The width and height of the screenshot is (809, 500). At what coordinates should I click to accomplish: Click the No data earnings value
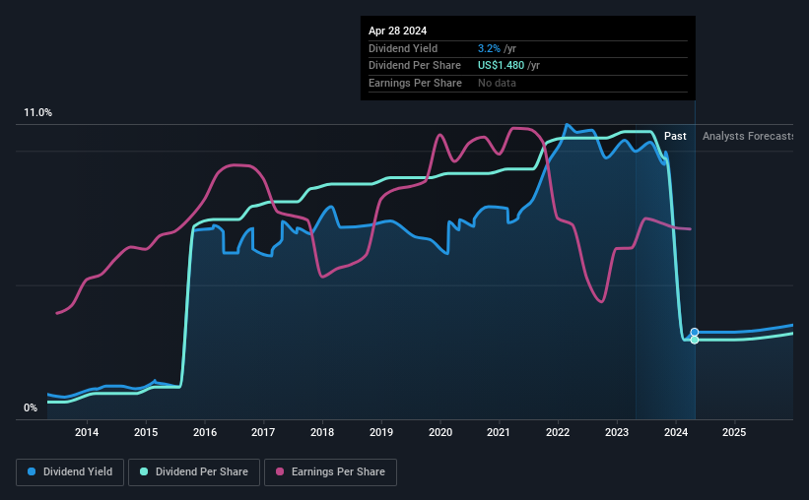[497, 83]
